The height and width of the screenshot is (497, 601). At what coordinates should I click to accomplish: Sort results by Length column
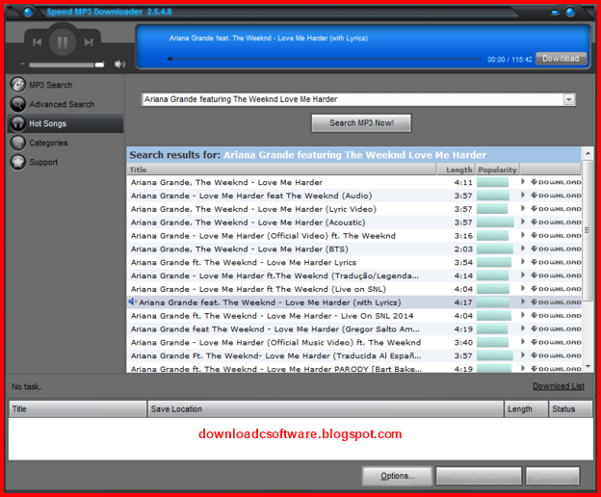(x=457, y=170)
